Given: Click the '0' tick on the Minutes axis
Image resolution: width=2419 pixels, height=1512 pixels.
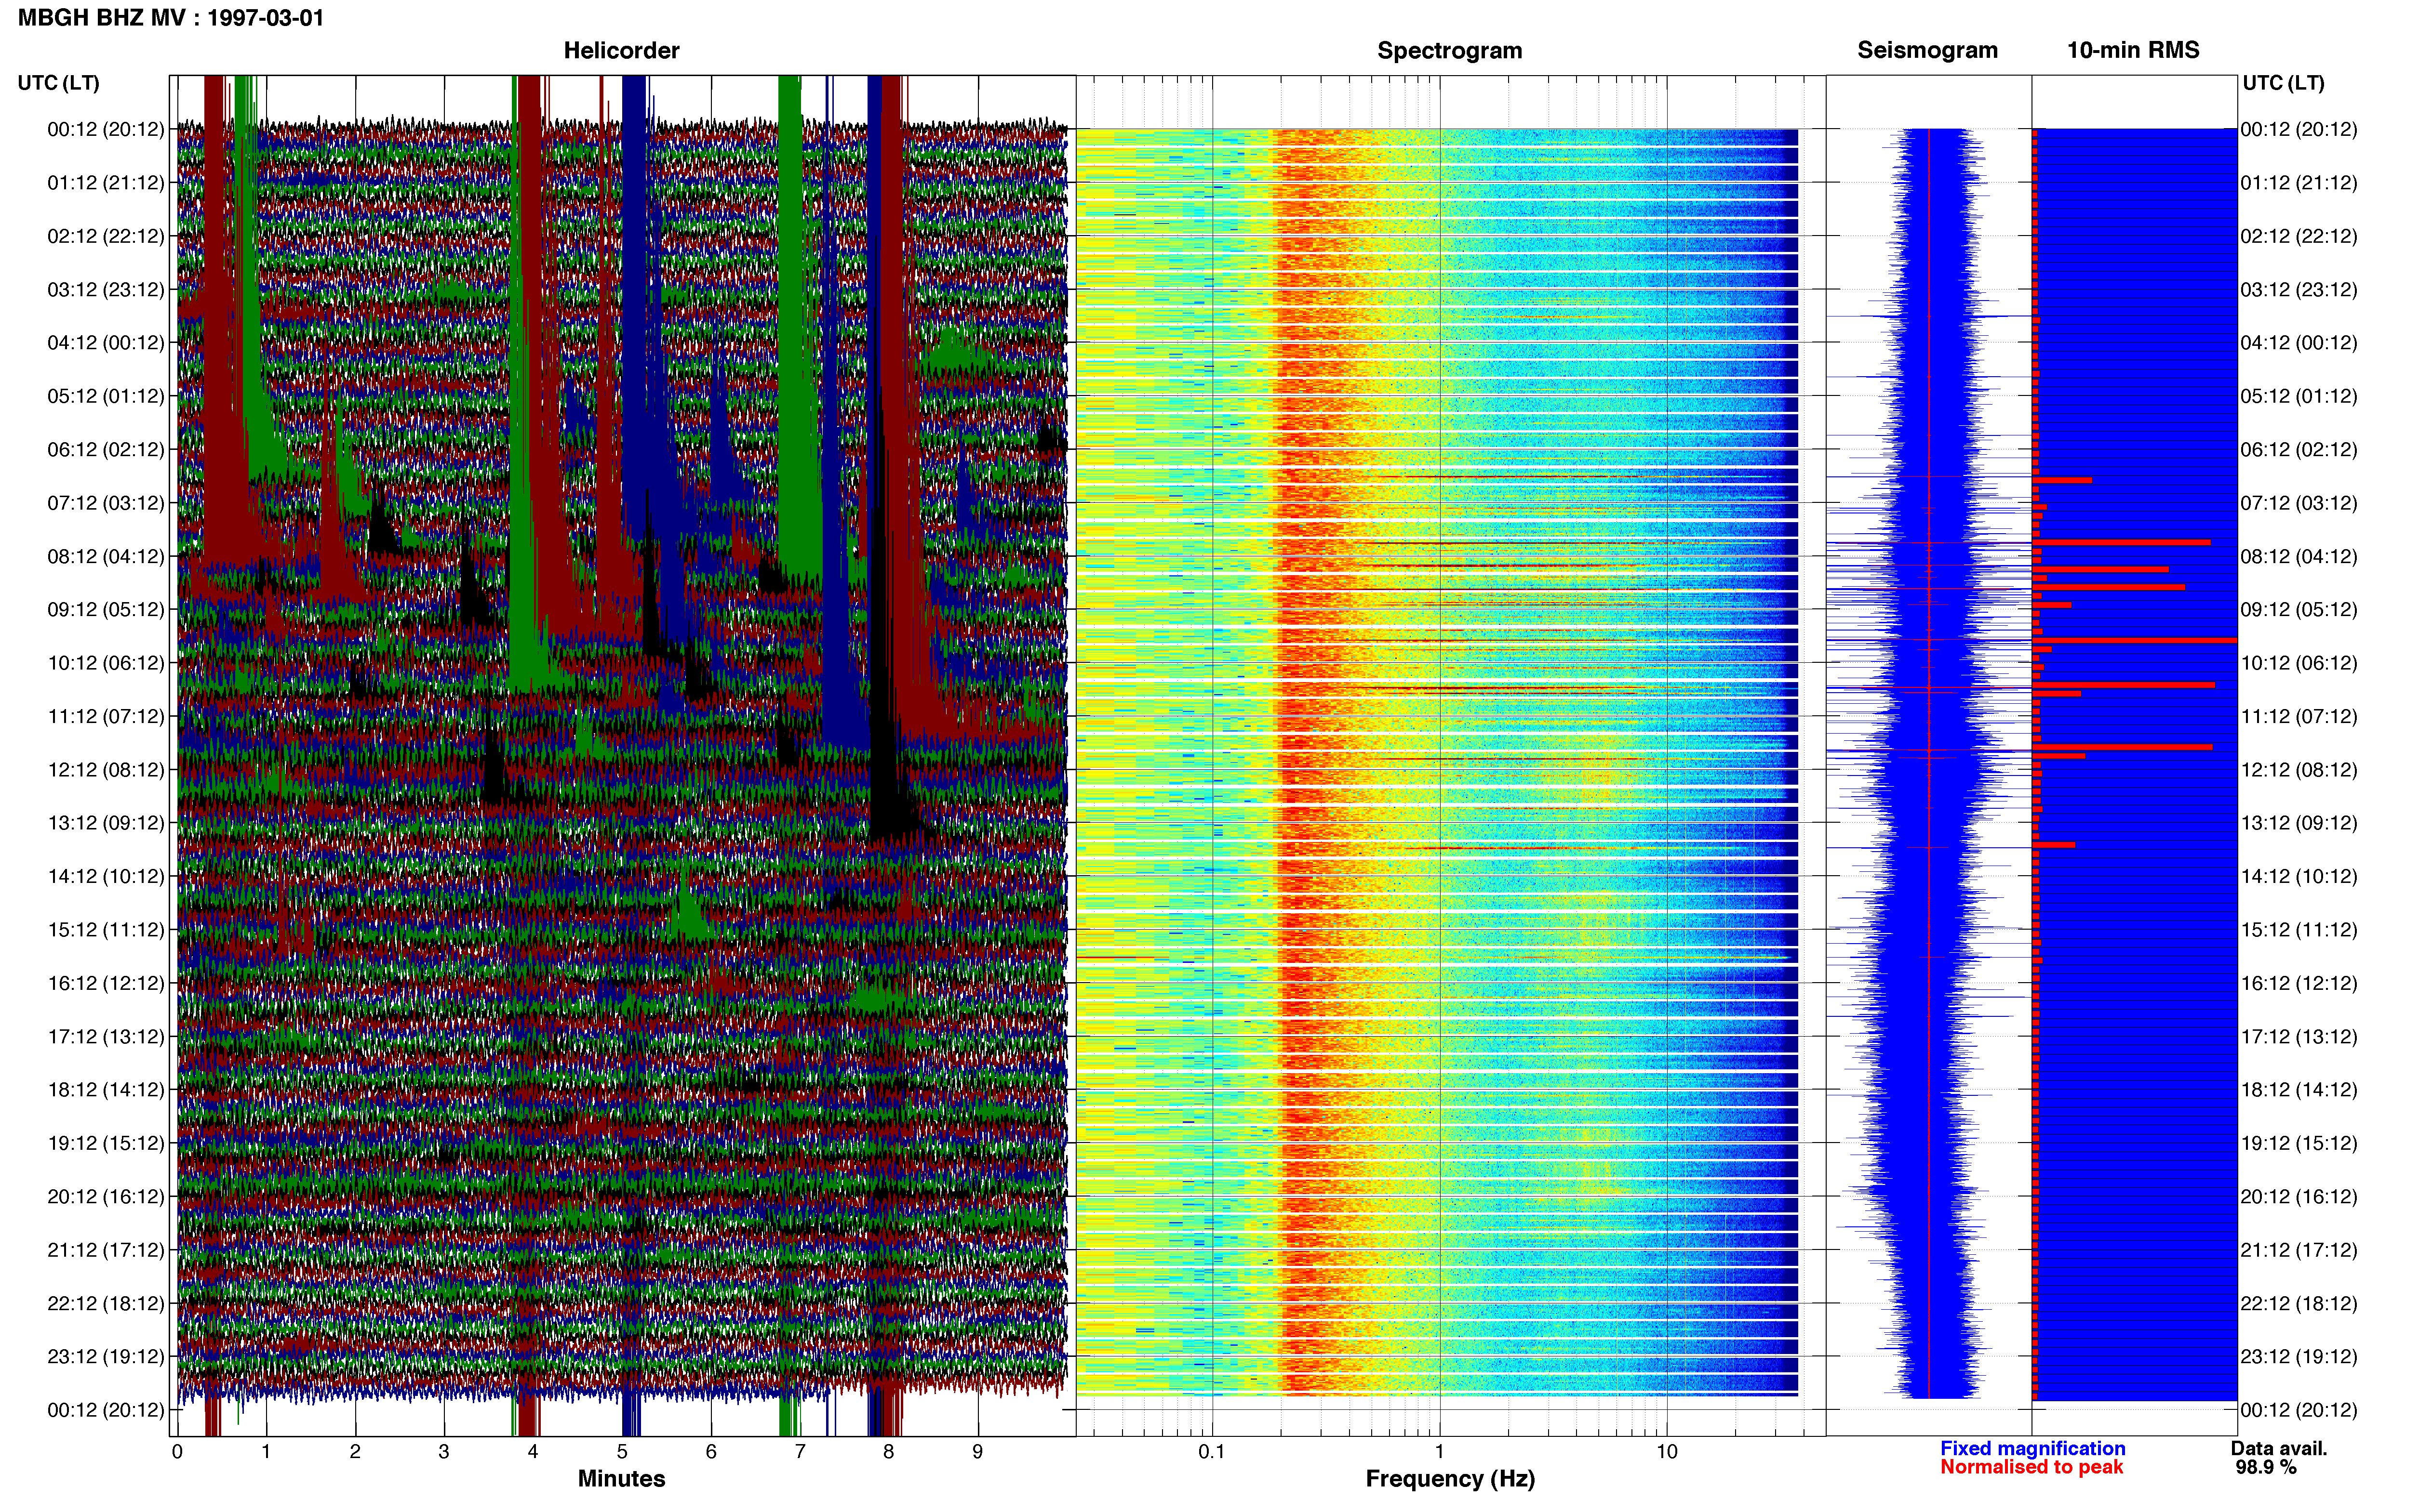Looking at the screenshot, I should (x=177, y=1451).
